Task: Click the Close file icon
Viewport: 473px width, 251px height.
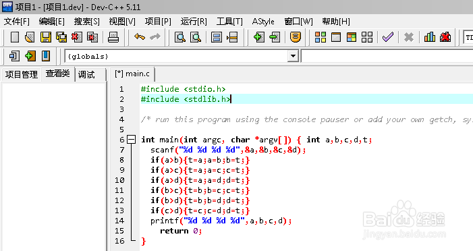Action: coord(77,37)
